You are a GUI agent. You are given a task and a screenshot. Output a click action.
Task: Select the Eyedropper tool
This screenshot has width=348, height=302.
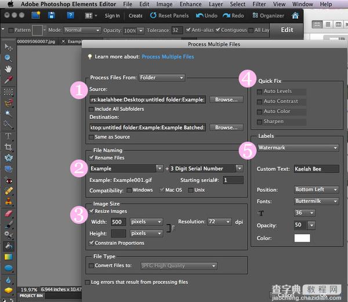click(x=9, y=80)
